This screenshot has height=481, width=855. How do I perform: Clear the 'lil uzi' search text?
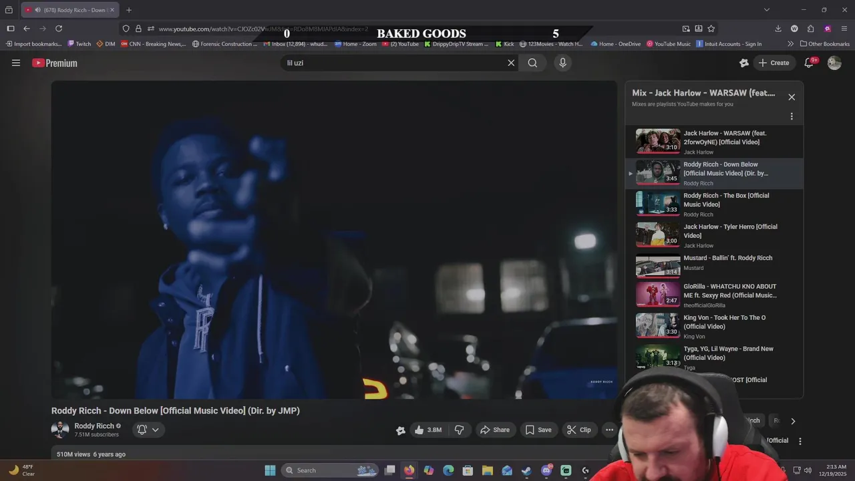click(511, 63)
